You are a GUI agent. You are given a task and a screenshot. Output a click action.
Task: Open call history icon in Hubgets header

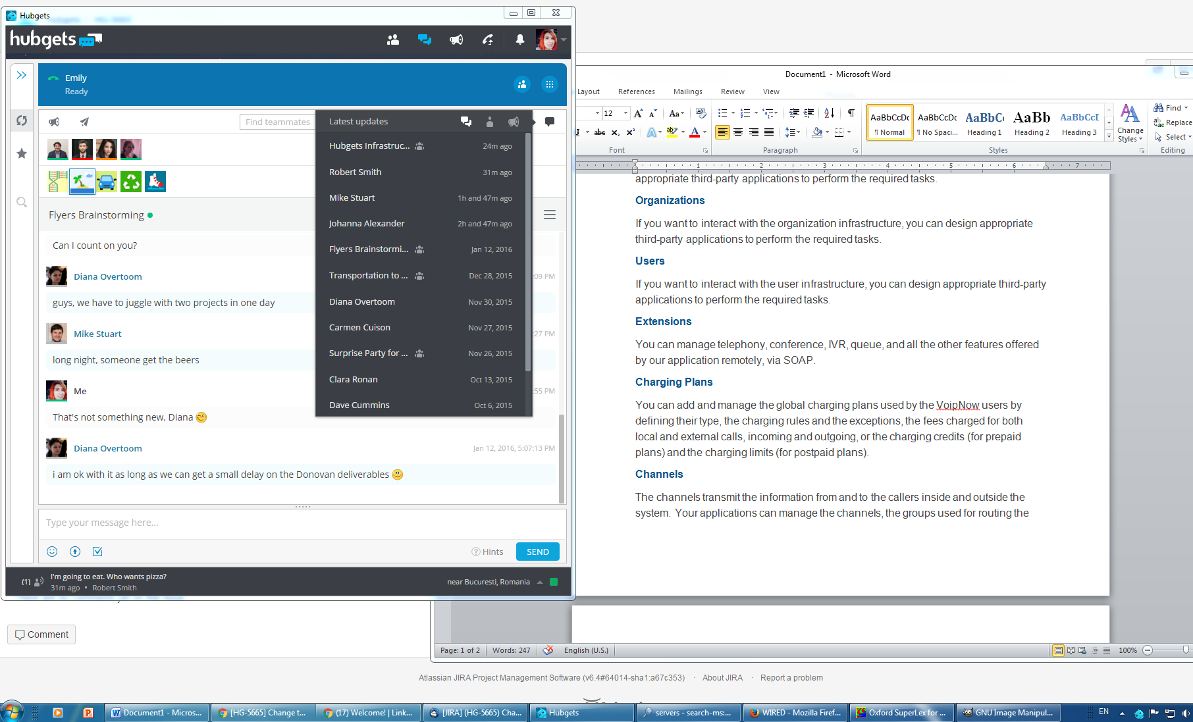[x=488, y=39]
